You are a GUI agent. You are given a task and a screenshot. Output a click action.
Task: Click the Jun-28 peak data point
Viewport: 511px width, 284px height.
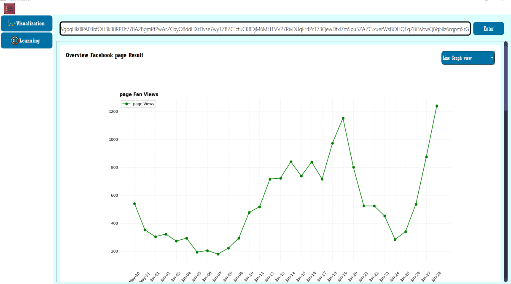[x=437, y=106]
